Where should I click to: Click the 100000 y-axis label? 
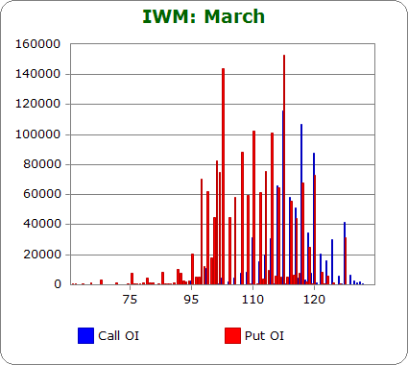pyautogui.click(x=37, y=134)
